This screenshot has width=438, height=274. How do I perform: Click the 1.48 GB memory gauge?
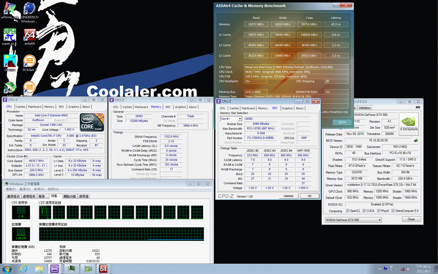pyautogui.click(x=21, y=234)
